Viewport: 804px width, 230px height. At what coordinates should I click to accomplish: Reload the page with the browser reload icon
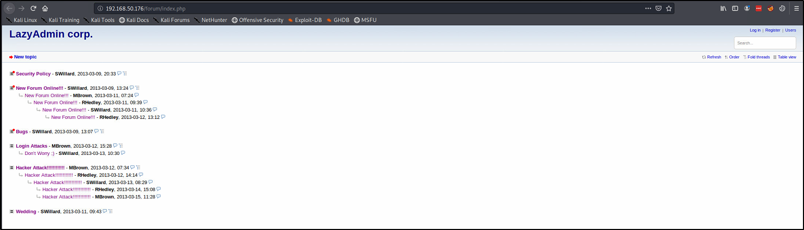(x=33, y=8)
